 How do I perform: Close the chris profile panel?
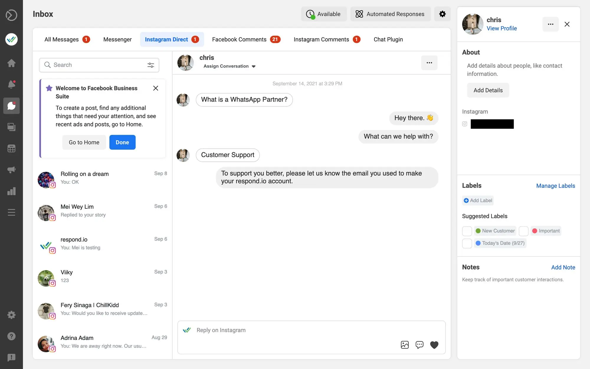pos(567,24)
